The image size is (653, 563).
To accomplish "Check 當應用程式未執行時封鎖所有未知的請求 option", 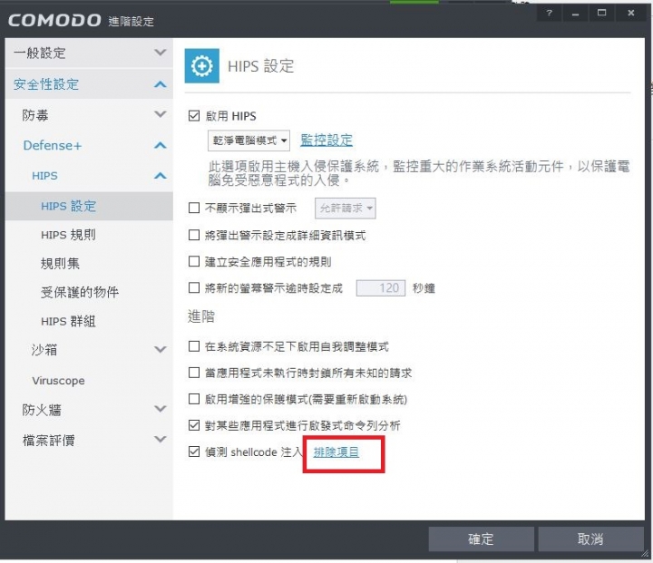I will tap(194, 373).
